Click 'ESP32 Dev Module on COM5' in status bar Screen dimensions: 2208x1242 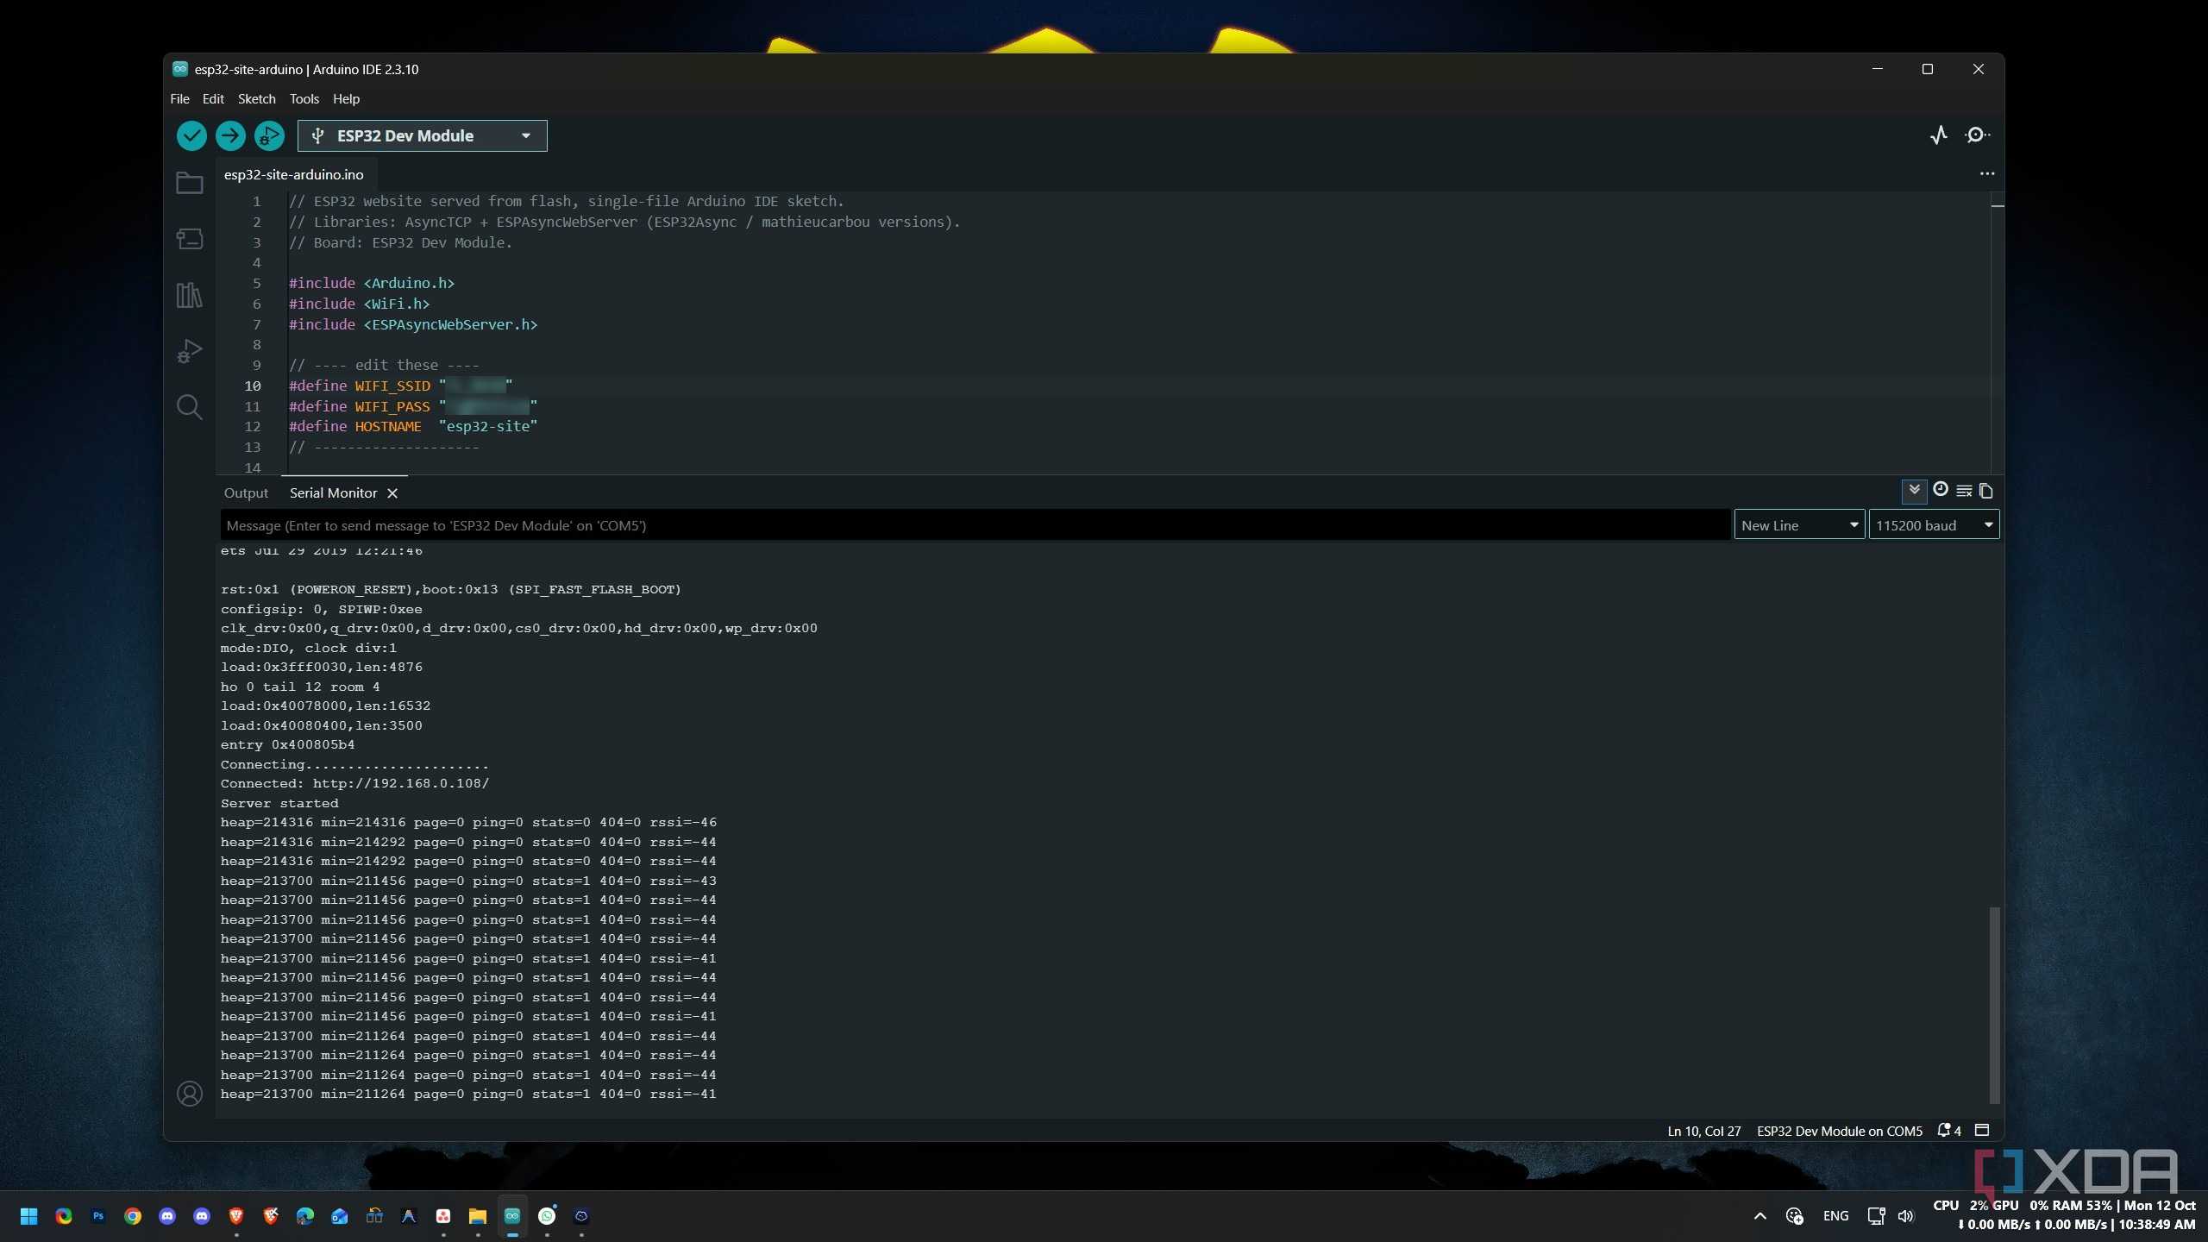(1840, 1131)
